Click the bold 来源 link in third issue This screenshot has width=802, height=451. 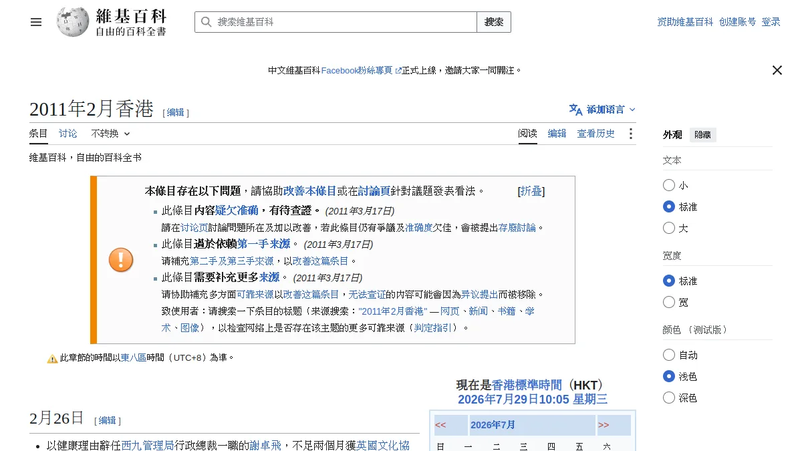point(269,278)
